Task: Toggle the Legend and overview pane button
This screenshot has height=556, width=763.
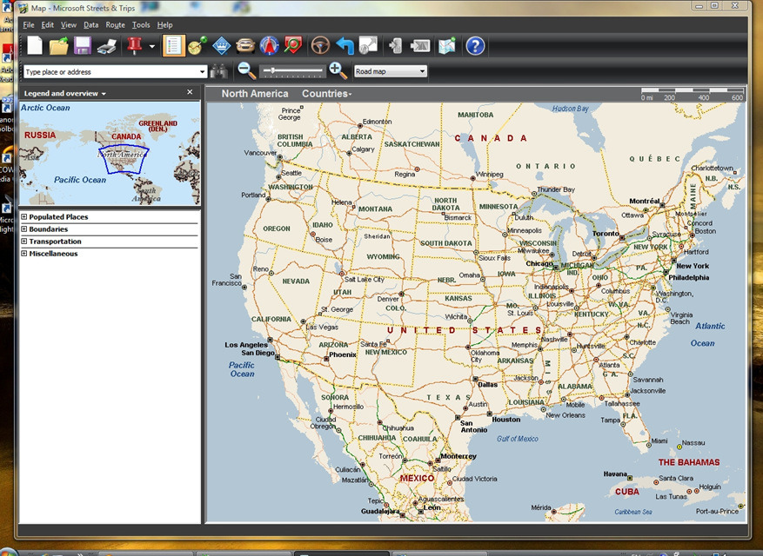Action: click(x=173, y=46)
